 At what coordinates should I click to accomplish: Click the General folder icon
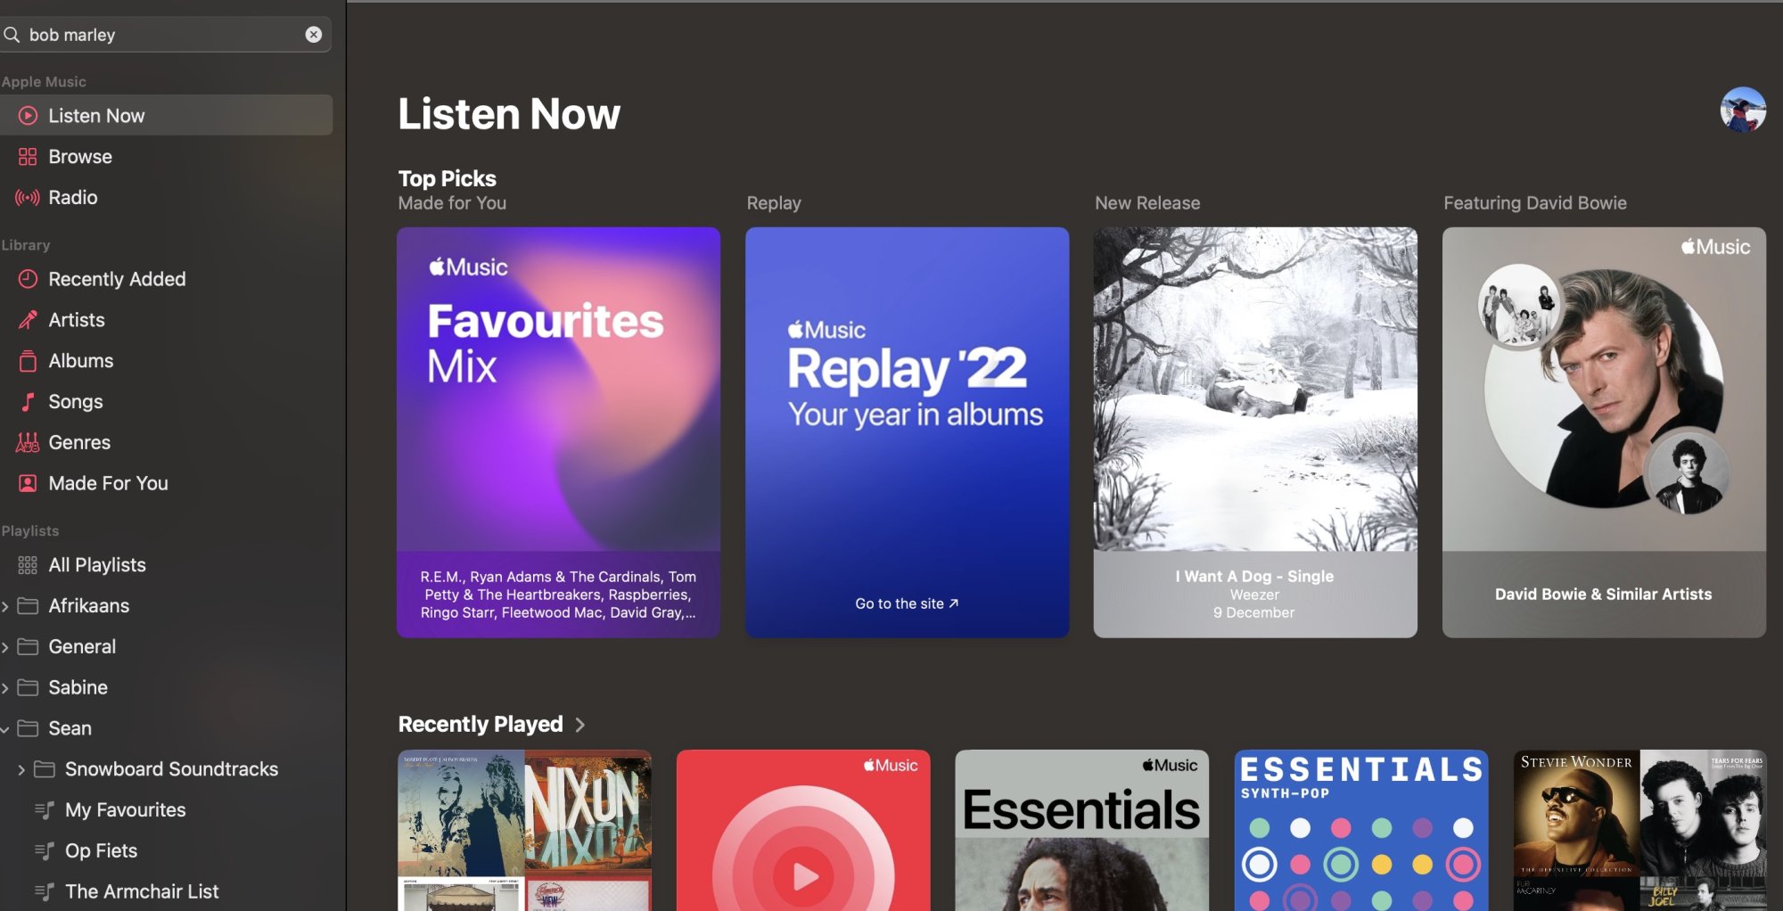28,647
